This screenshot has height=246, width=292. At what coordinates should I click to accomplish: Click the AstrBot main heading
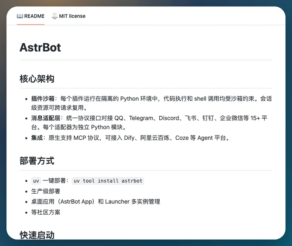click(x=40, y=48)
